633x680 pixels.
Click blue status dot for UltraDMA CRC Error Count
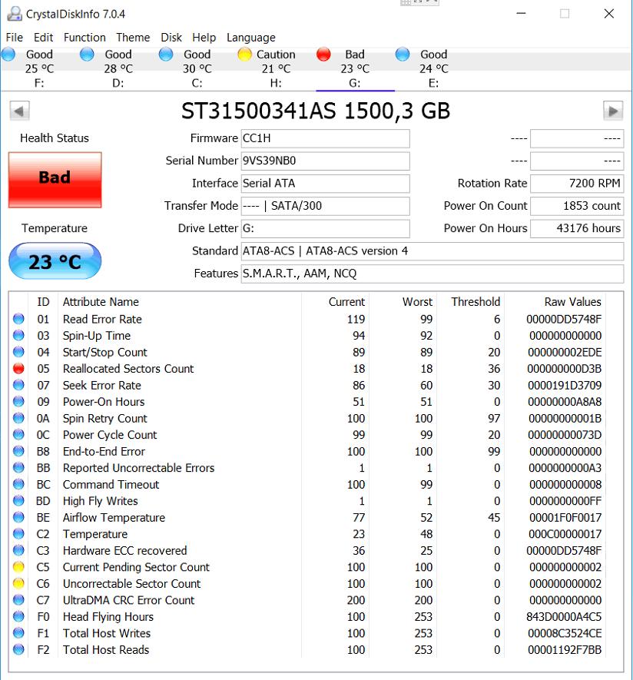click(18, 600)
